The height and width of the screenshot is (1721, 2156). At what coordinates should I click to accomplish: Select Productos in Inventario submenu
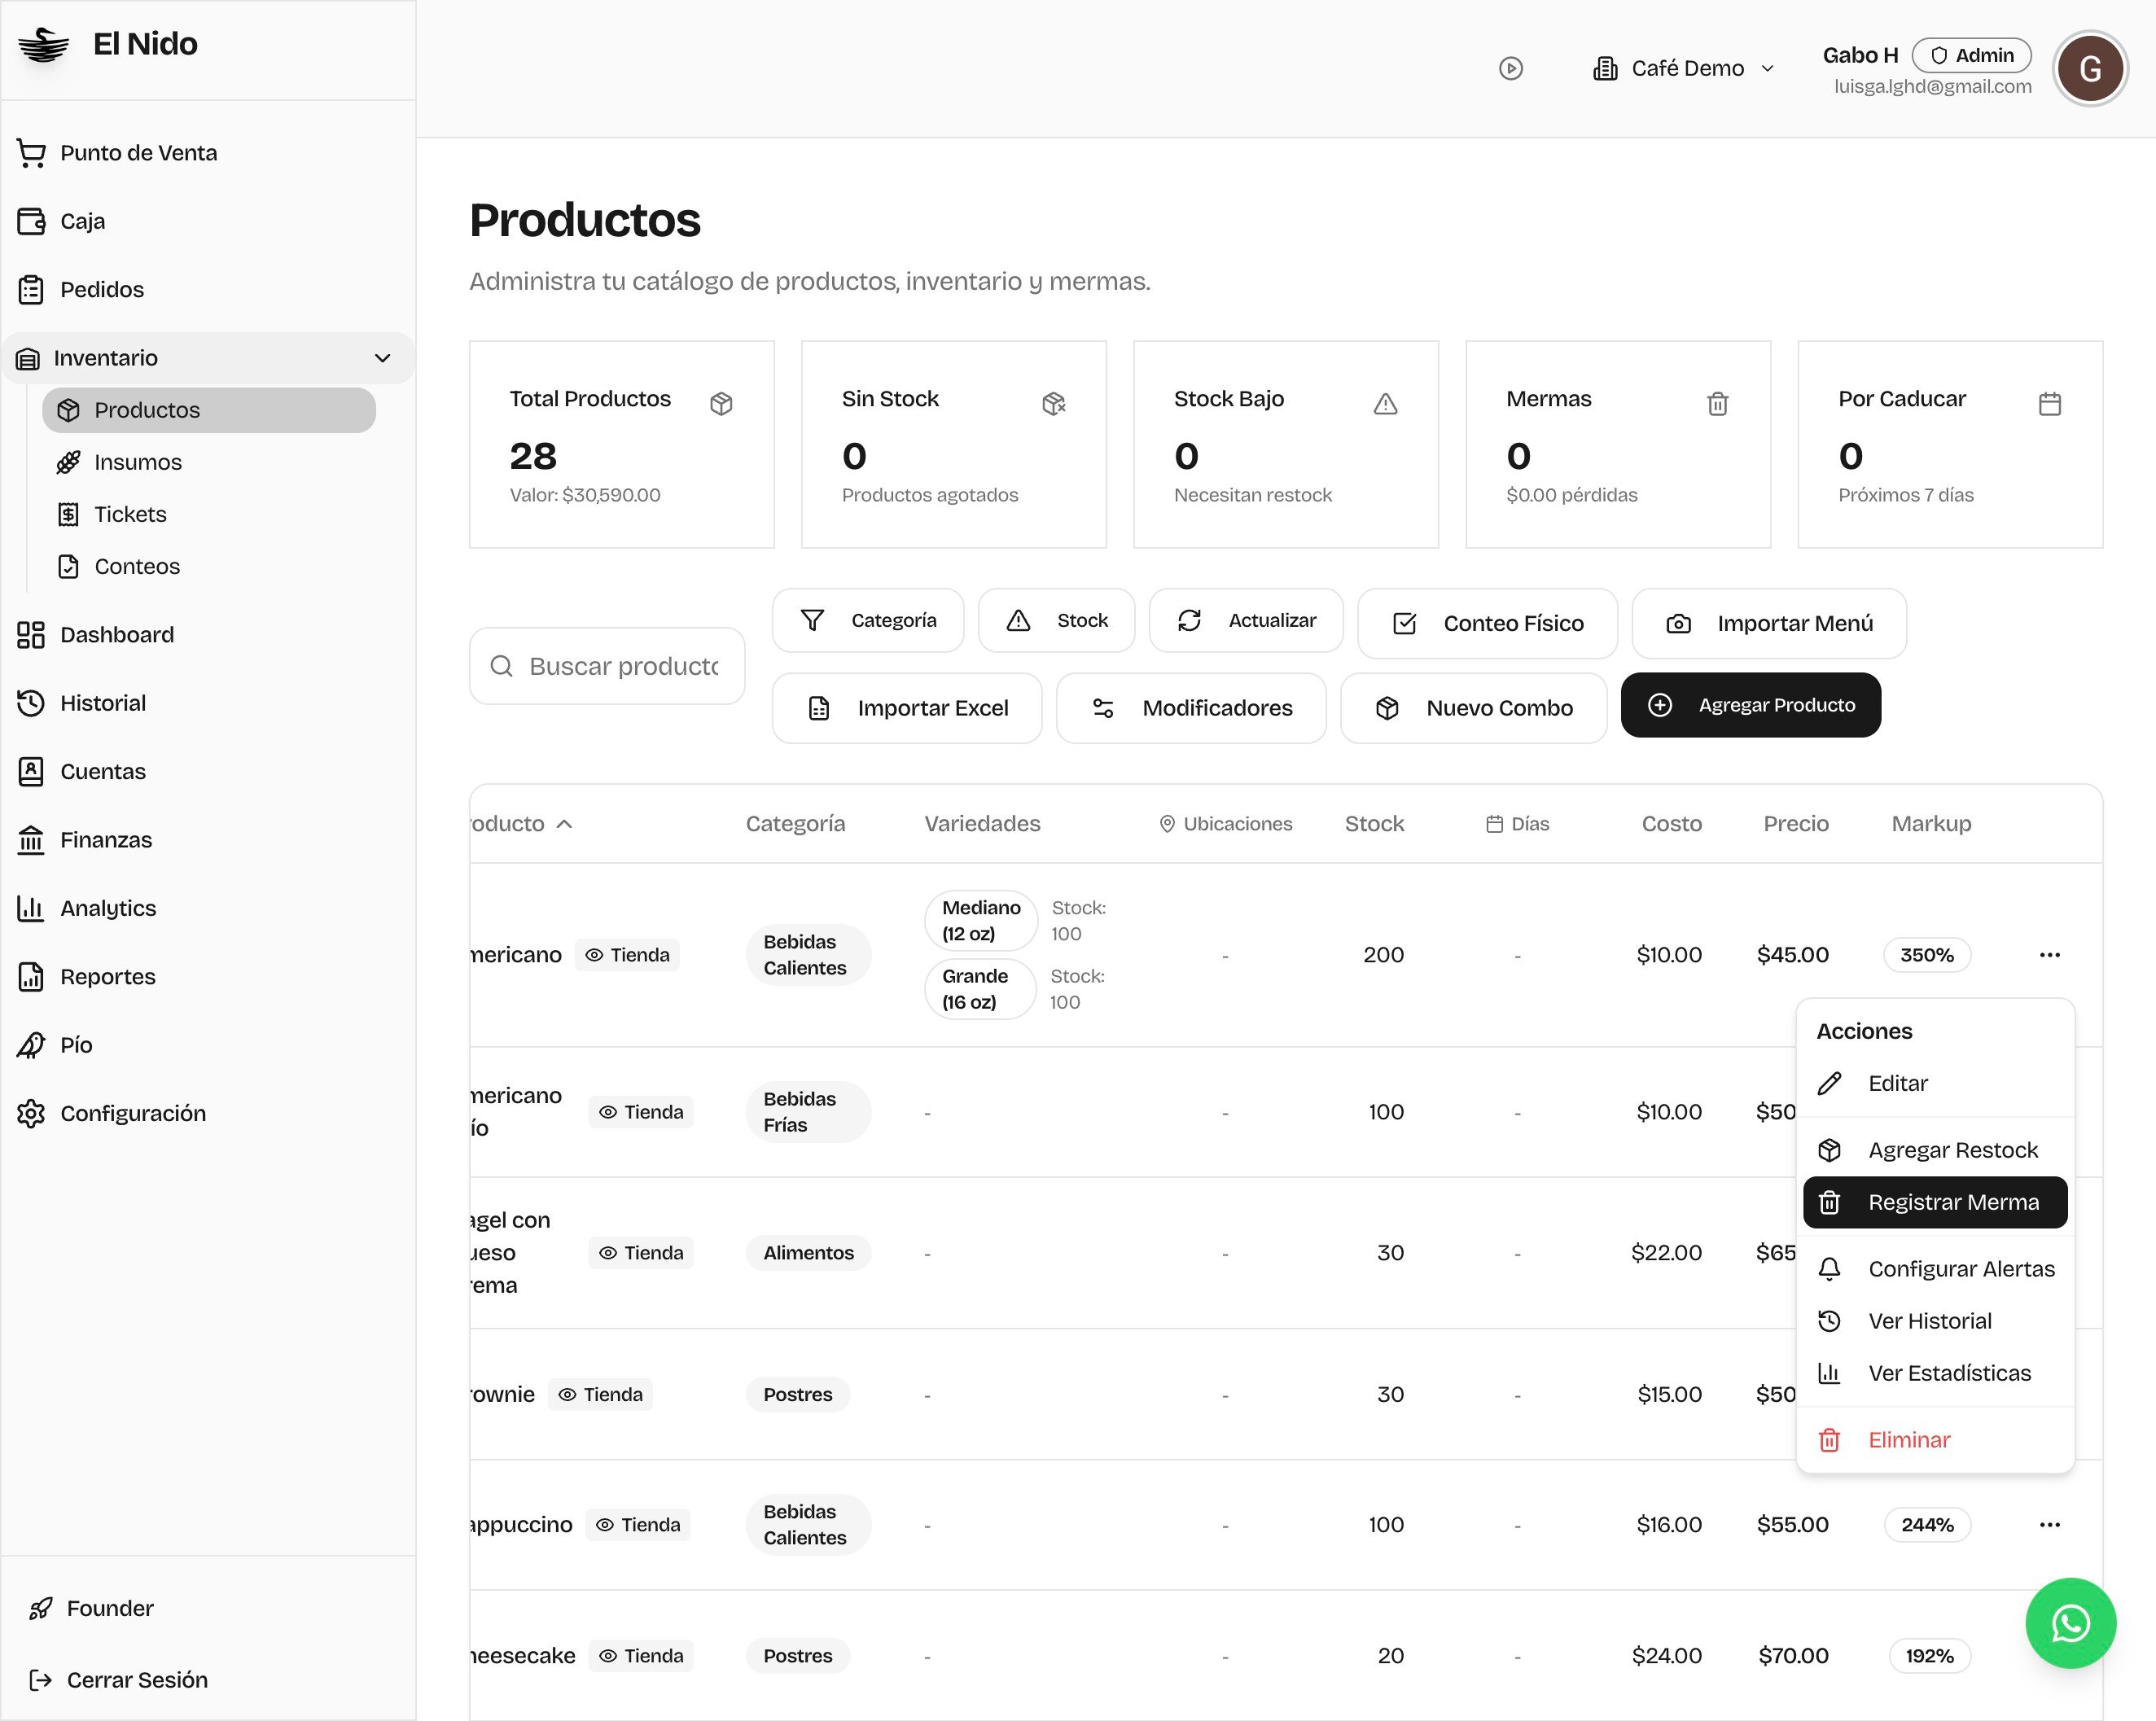[x=208, y=410]
